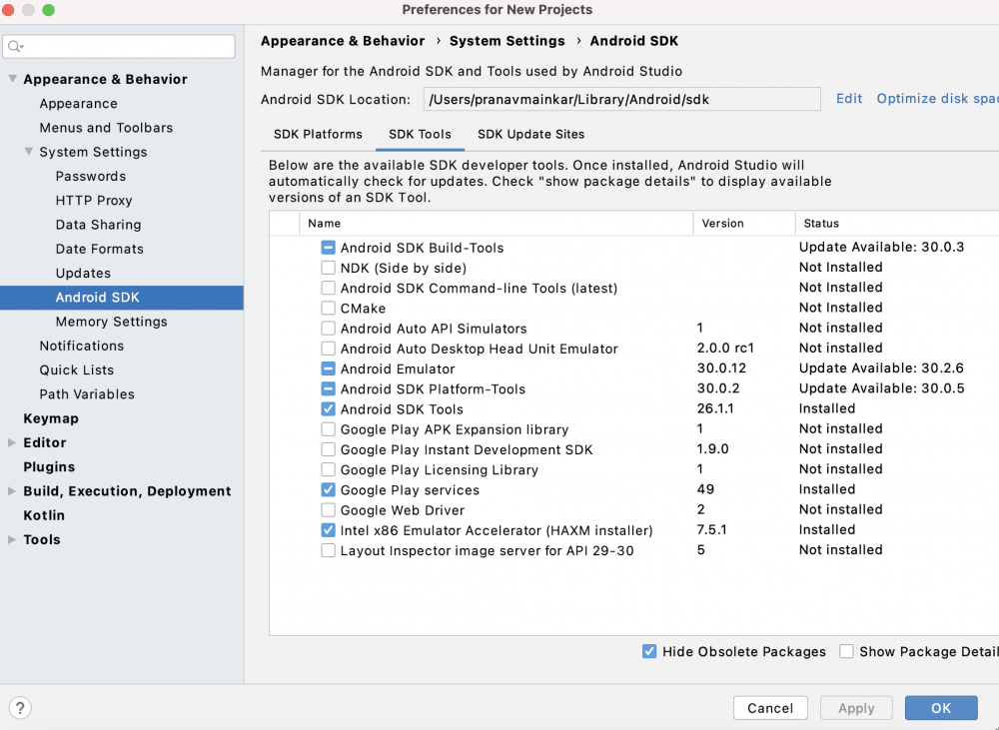Expand the Editor section arrow
Screen dimensions: 999x730
point(11,442)
